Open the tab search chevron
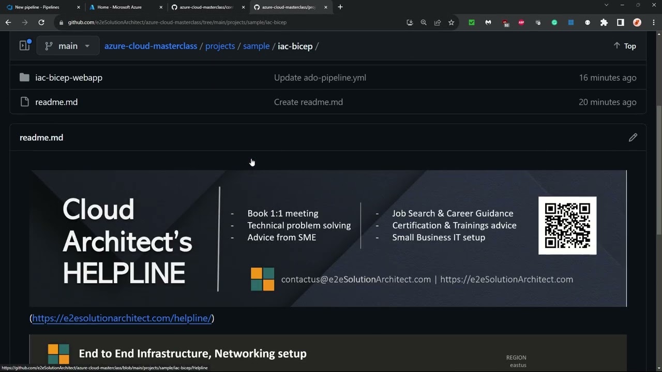Image resolution: width=662 pixels, height=372 pixels. click(606, 5)
